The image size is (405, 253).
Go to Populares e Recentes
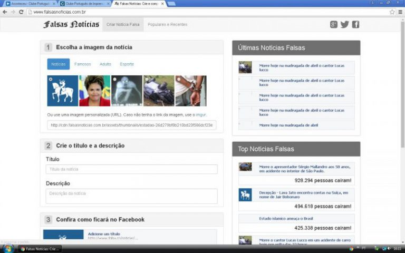pyautogui.click(x=167, y=25)
